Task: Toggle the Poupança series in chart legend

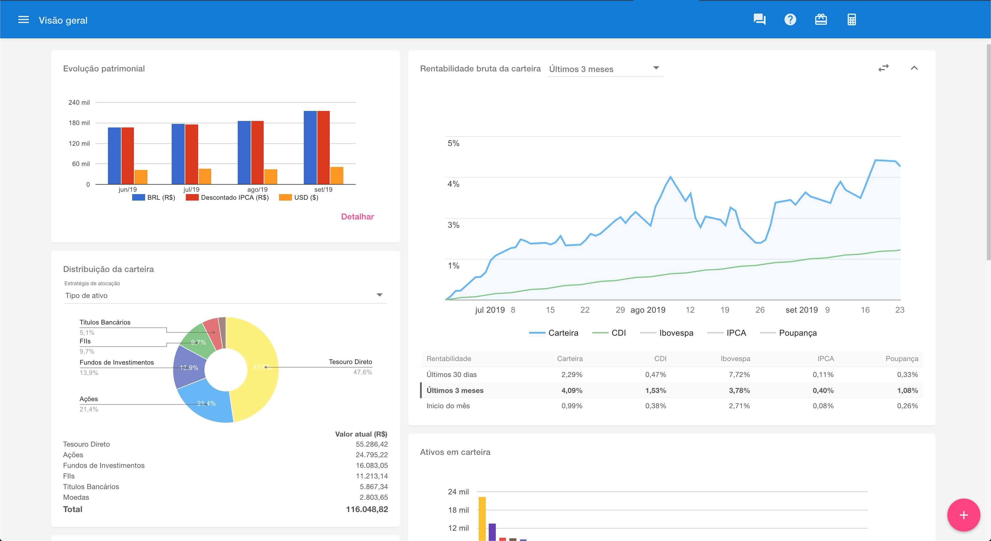Action: coord(797,333)
